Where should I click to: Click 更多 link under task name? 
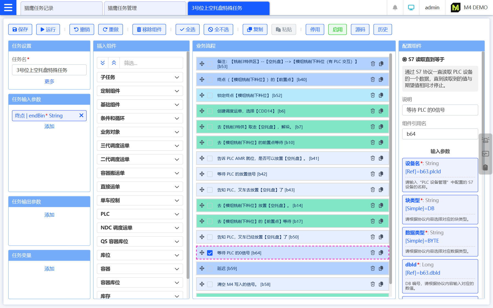49,82
